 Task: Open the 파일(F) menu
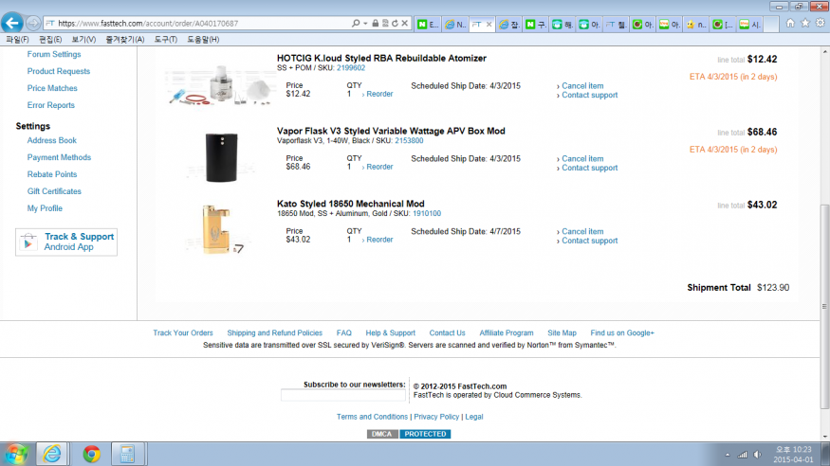pyautogui.click(x=17, y=40)
